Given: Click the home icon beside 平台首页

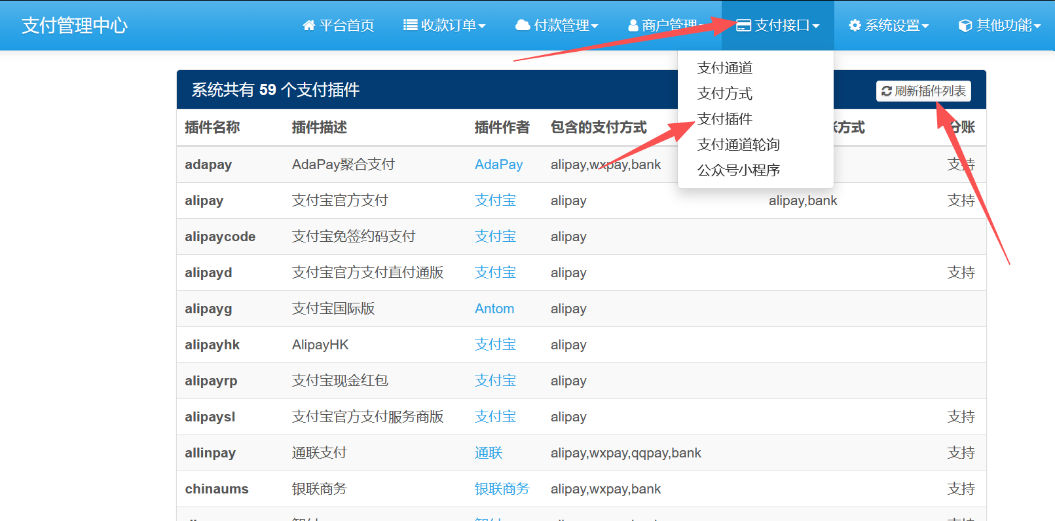Looking at the screenshot, I should [x=308, y=26].
